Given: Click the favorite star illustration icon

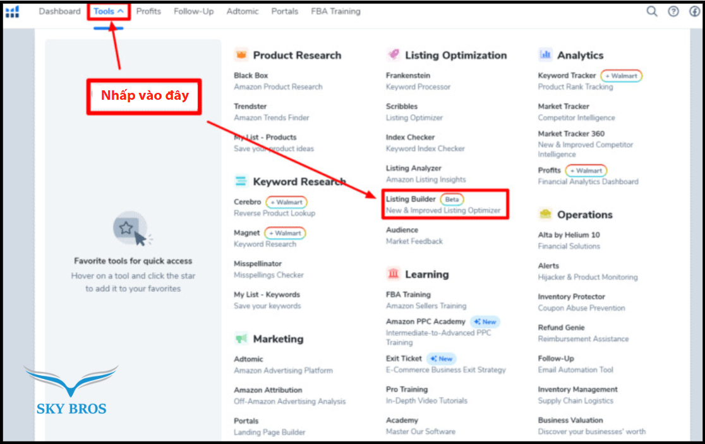Looking at the screenshot, I should point(131,229).
